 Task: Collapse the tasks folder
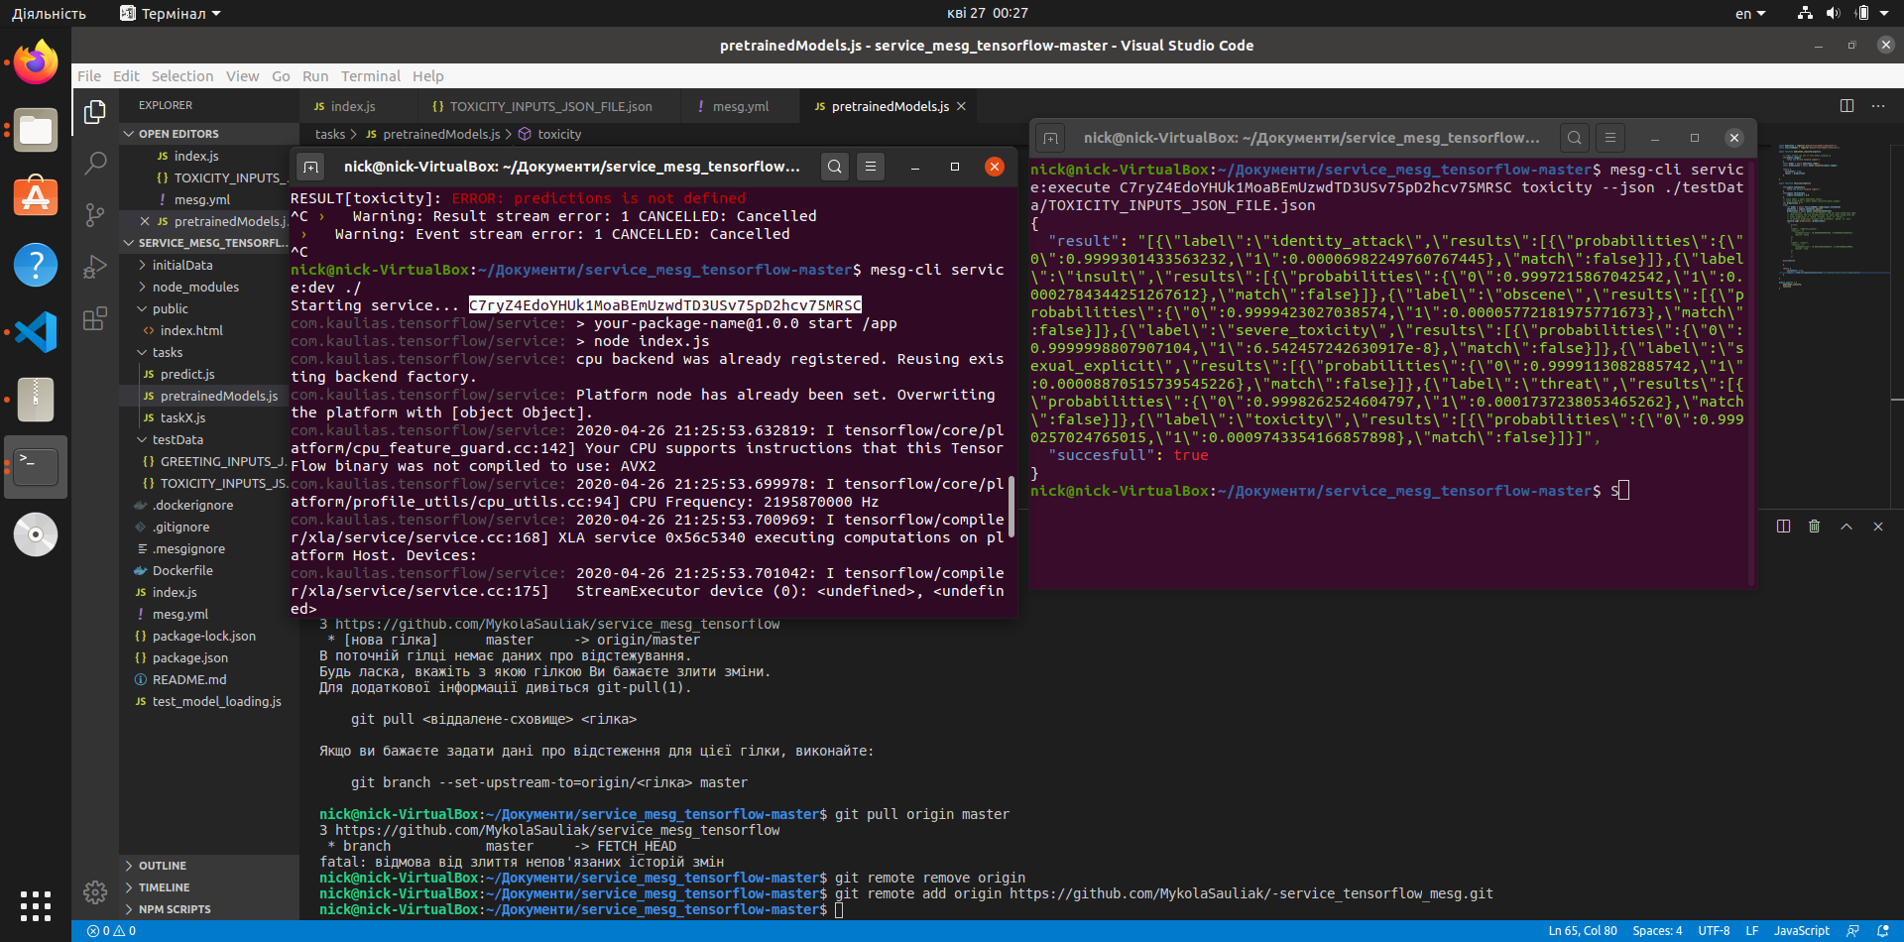209,352
